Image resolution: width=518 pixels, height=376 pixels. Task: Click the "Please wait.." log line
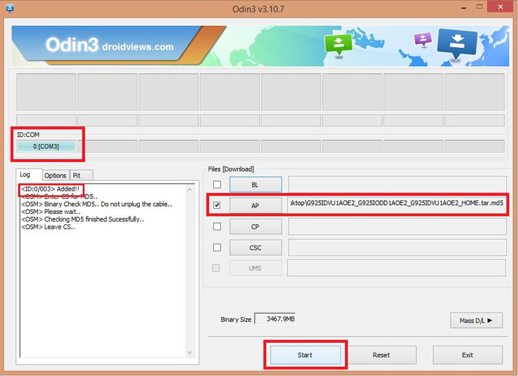pyautogui.click(x=51, y=211)
